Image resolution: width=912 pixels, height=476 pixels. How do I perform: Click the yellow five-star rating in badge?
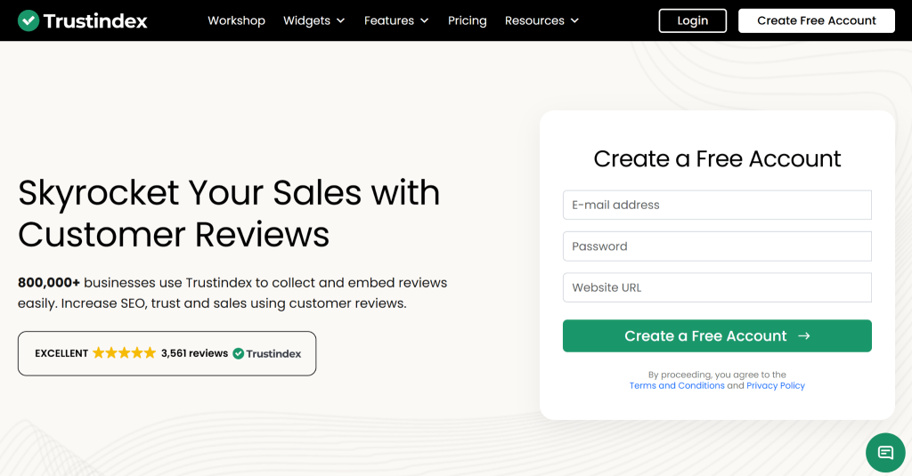125,353
